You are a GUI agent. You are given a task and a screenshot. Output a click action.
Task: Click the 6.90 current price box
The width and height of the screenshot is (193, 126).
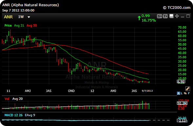(x=181, y=81)
